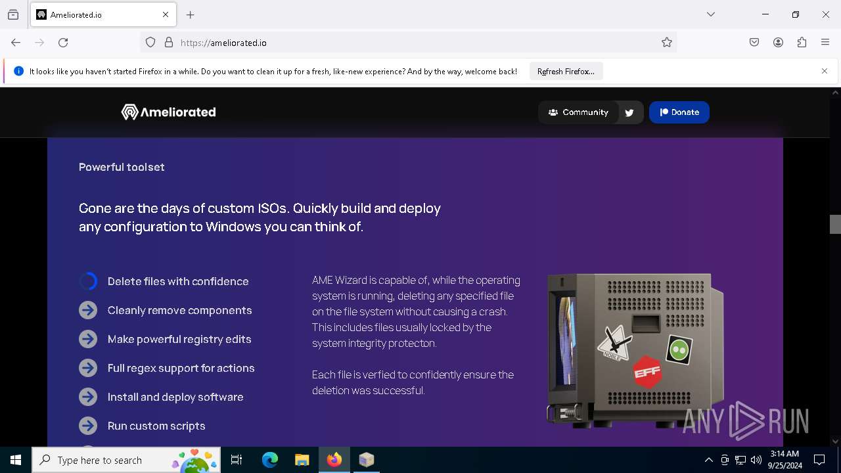Image resolution: width=841 pixels, height=473 pixels.
Task: Select the Ameliorated.io tab
Action: click(103, 14)
